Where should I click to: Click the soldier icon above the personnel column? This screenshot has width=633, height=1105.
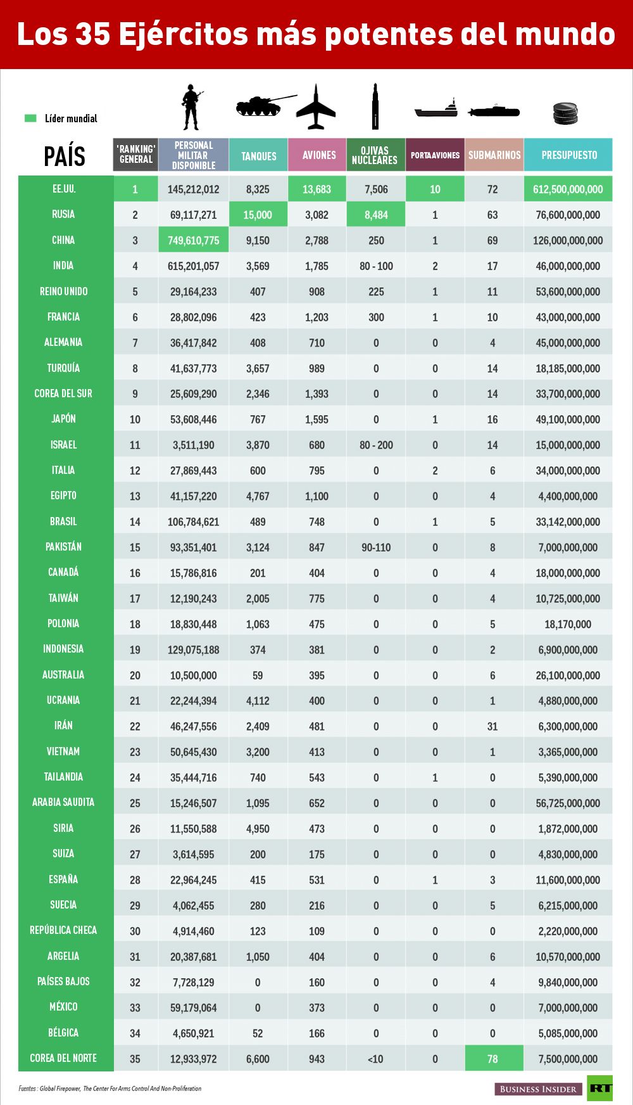(192, 106)
